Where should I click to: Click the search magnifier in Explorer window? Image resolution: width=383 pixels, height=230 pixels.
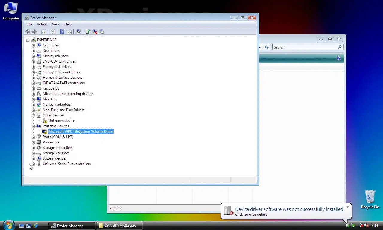coord(340,47)
